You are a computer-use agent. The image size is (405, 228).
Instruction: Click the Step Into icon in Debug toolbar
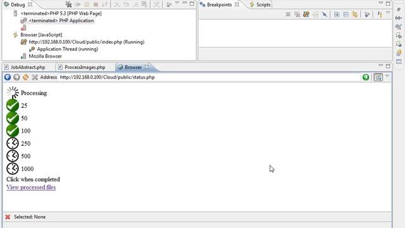pyautogui.click(x=117, y=4)
